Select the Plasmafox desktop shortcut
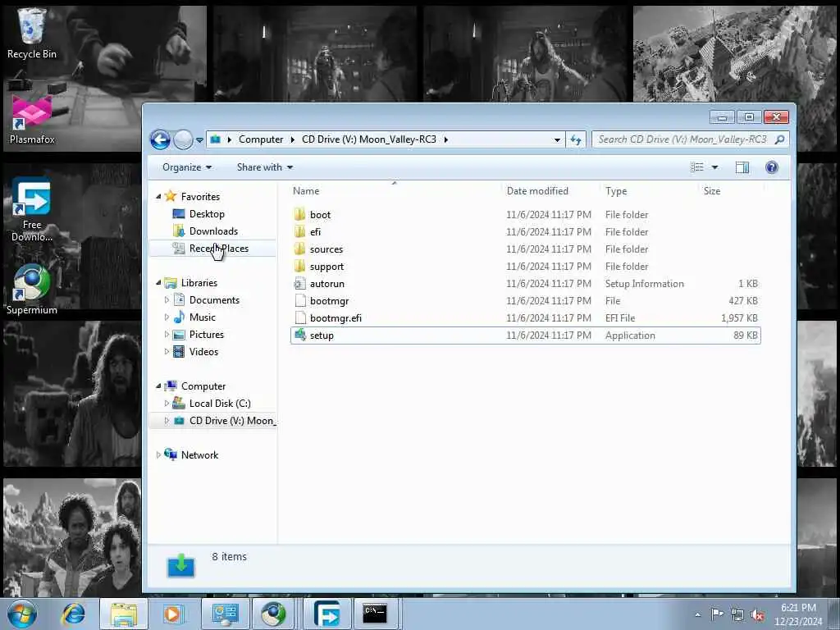The image size is (840, 630). pos(32,119)
